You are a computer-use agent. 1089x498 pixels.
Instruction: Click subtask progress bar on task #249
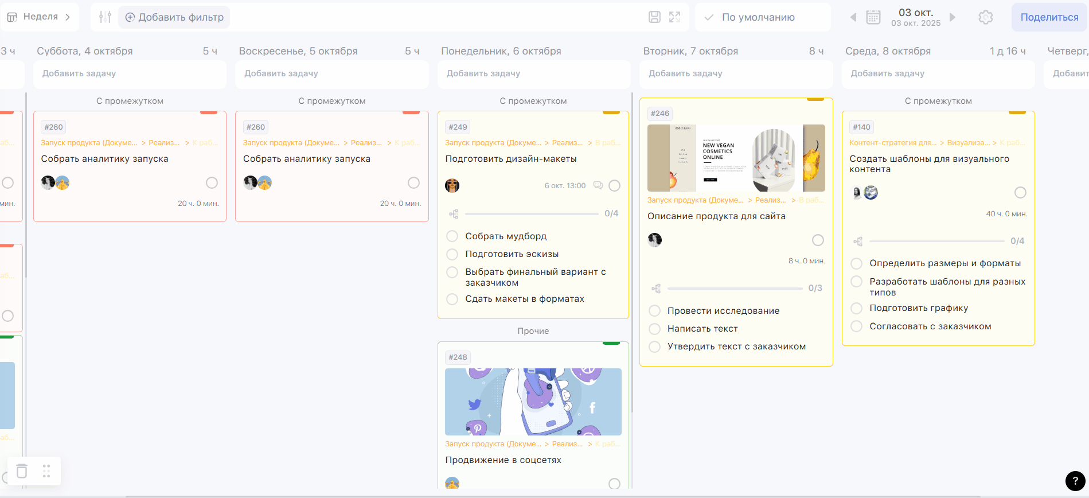tap(532, 214)
